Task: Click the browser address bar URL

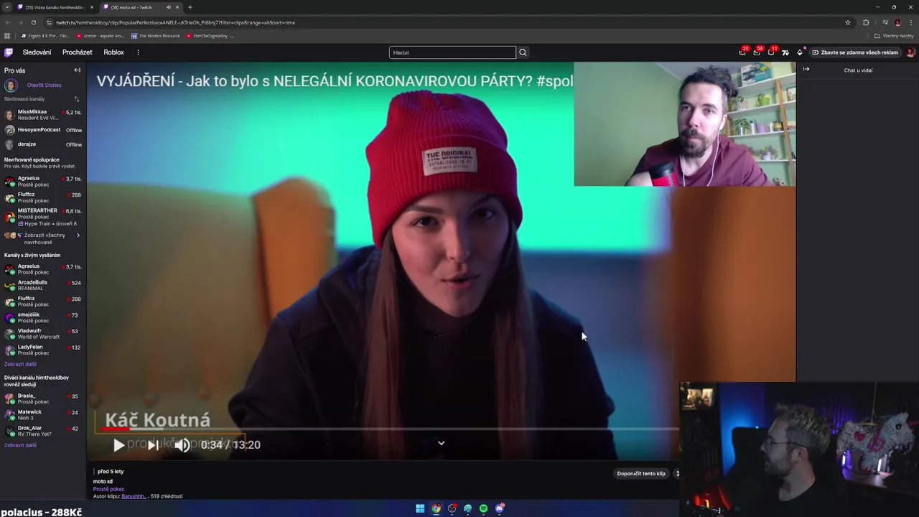Action: (175, 22)
